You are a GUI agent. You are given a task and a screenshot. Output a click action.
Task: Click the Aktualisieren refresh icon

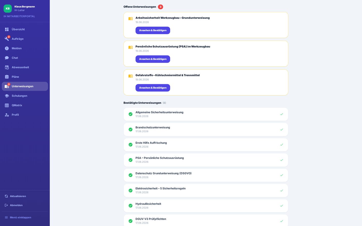[x=6, y=196]
